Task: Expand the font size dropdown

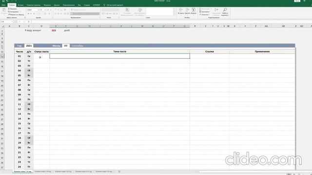Action: click(45, 10)
